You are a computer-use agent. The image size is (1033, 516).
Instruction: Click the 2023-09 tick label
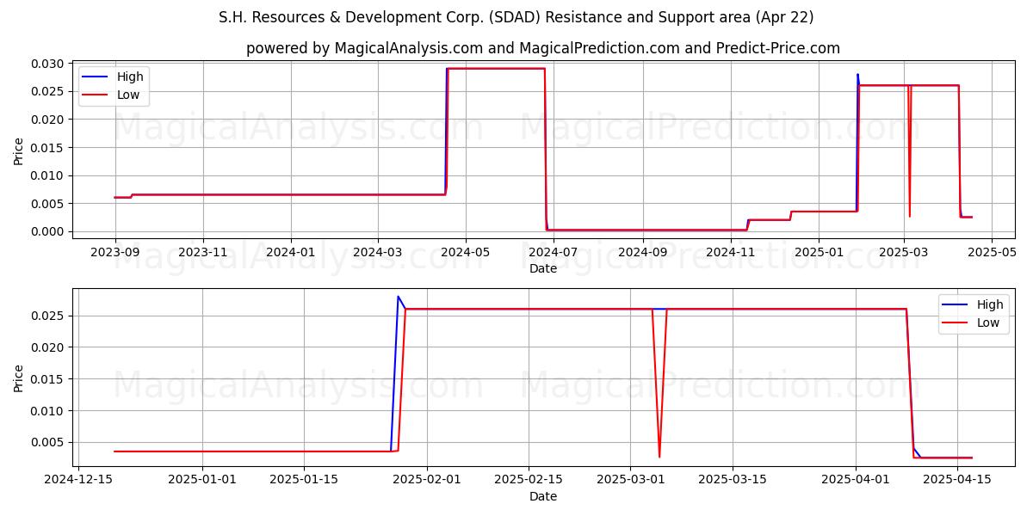pyautogui.click(x=115, y=252)
